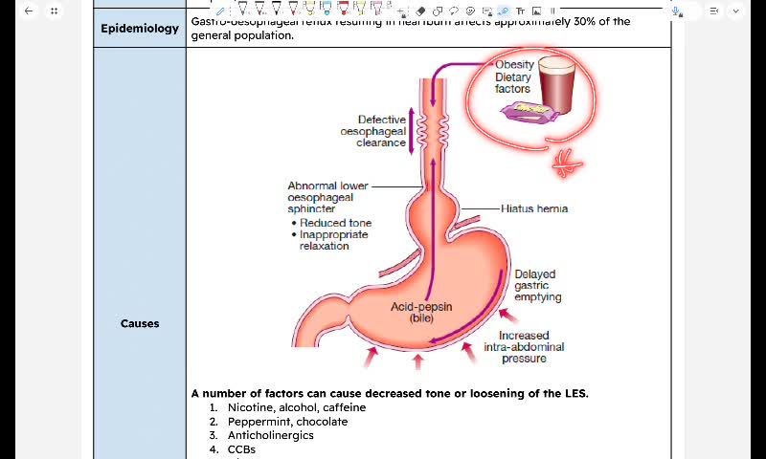
Task: Open the page grid overview icon
Action: pyautogui.click(x=54, y=11)
